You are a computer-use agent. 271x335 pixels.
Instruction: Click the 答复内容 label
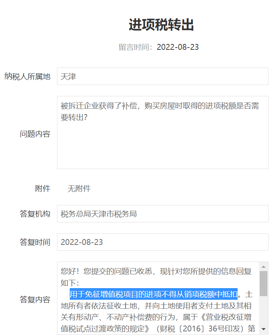pos(35,299)
